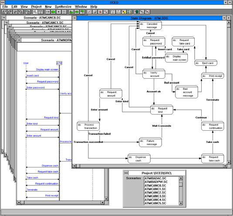Select the small black dot initial-state tool
Viewport: 233px width, 216px height.
58,12
